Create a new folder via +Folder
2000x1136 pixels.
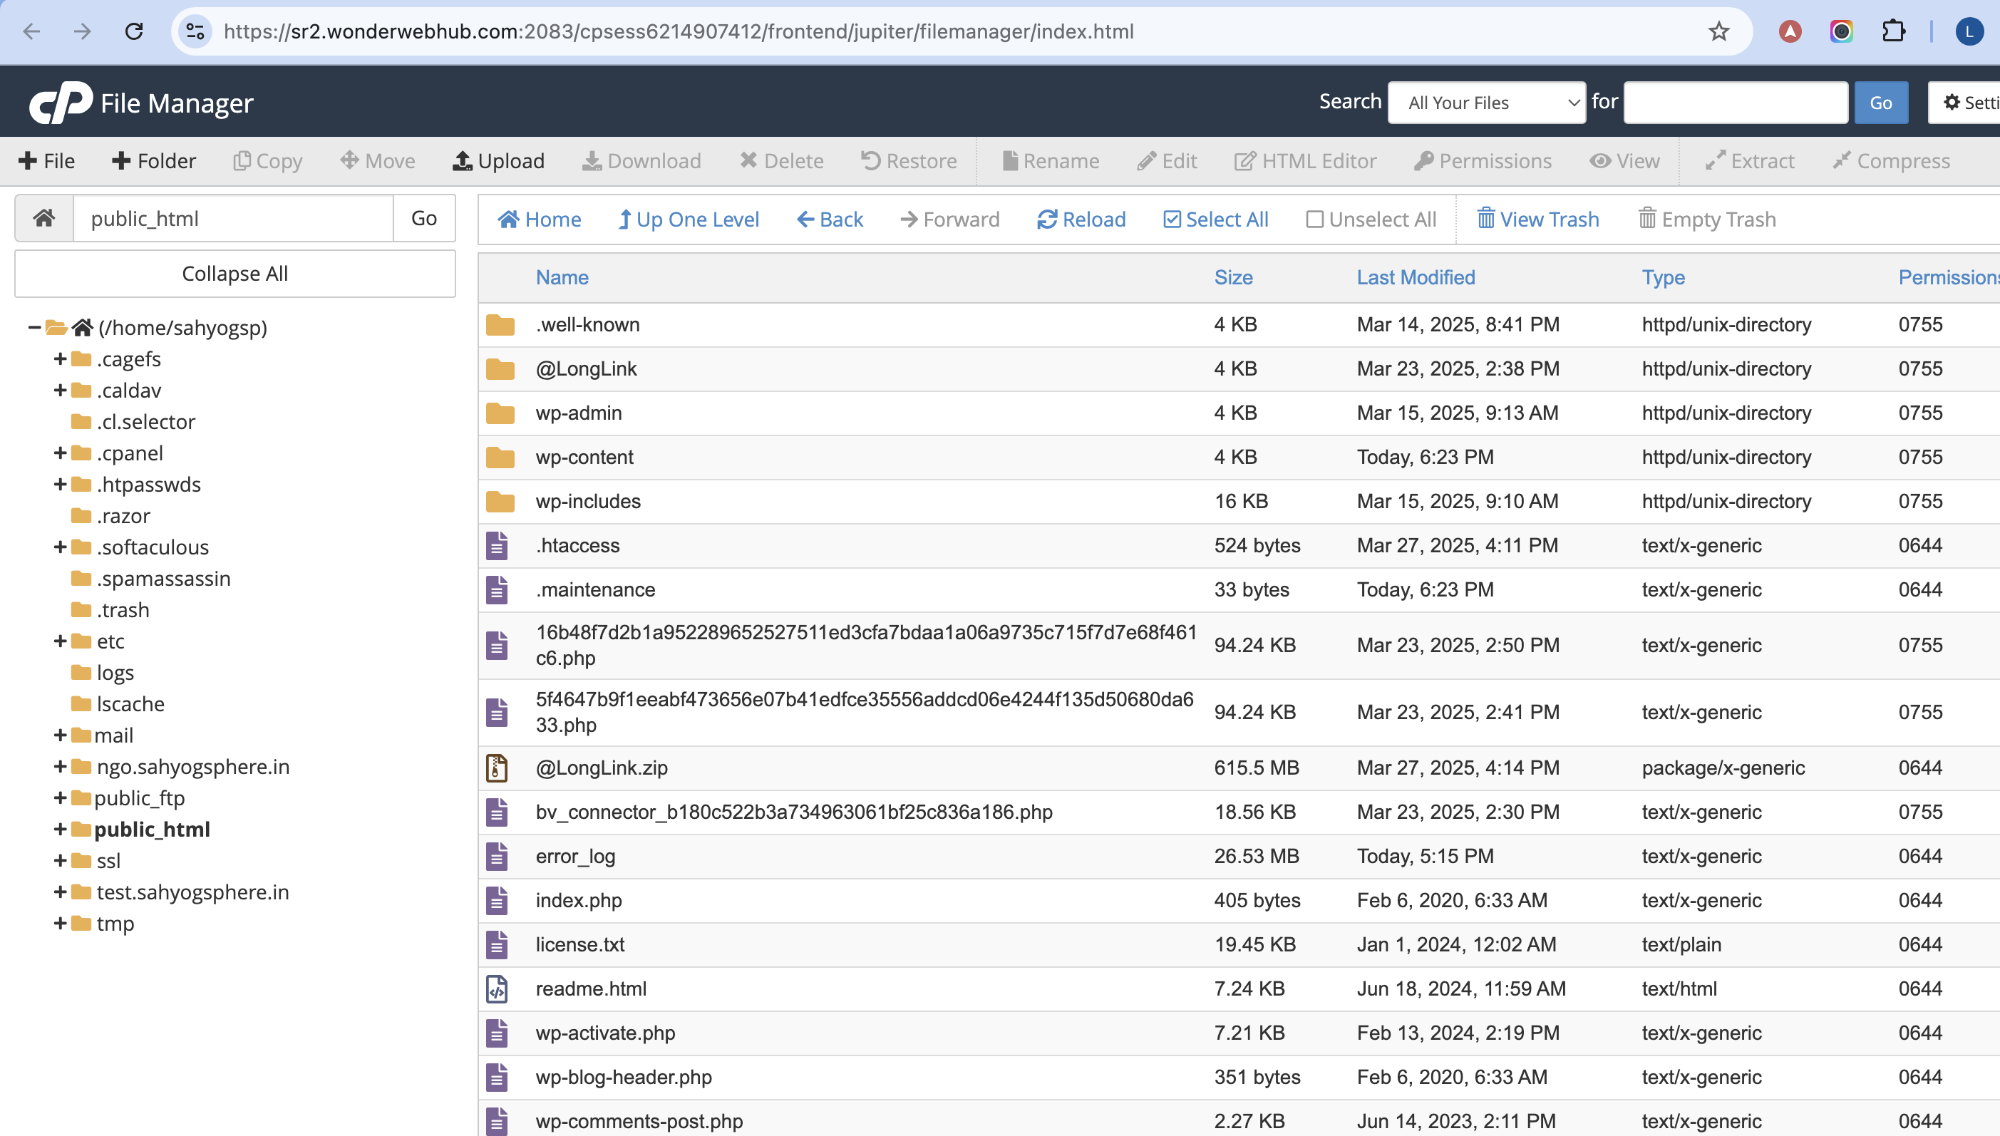(x=154, y=161)
